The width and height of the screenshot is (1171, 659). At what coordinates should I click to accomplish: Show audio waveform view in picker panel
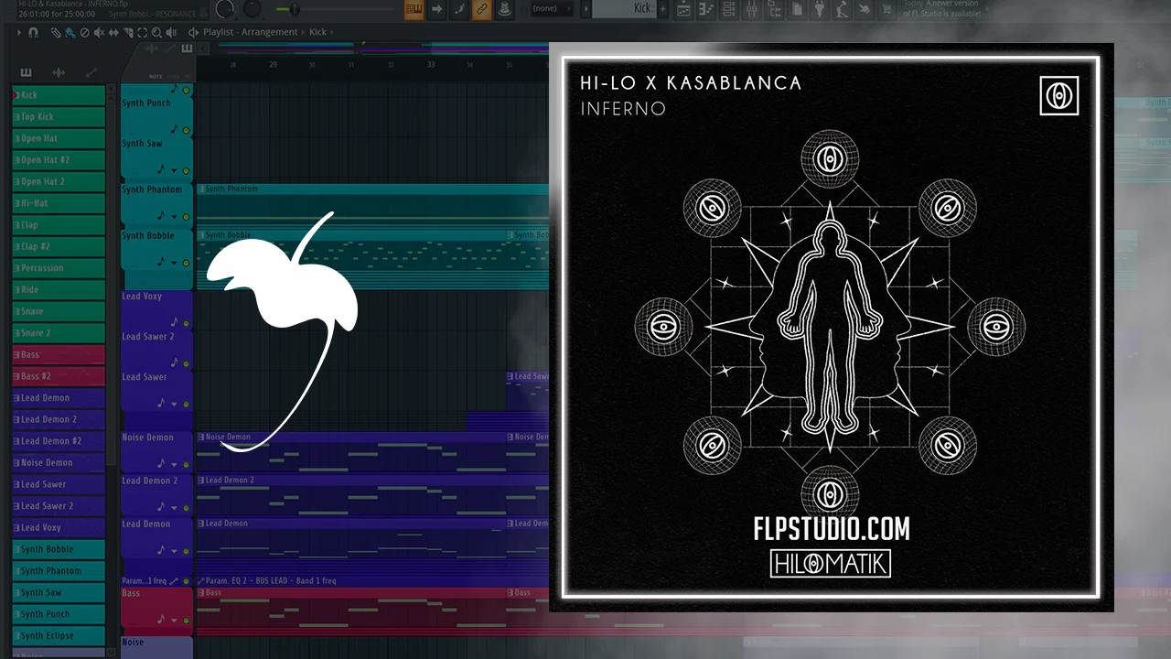(x=59, y=73)
